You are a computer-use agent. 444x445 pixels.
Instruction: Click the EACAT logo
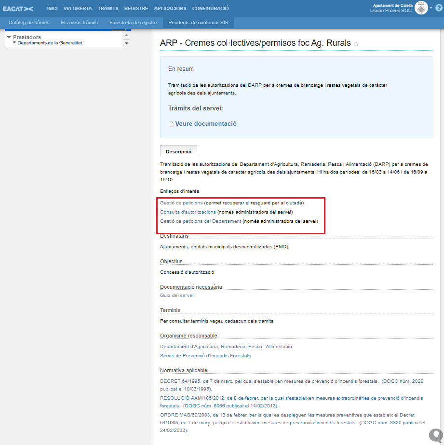[18, 9]
